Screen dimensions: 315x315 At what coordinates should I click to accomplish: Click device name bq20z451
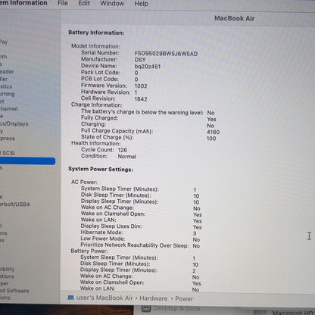coord(148,67)
